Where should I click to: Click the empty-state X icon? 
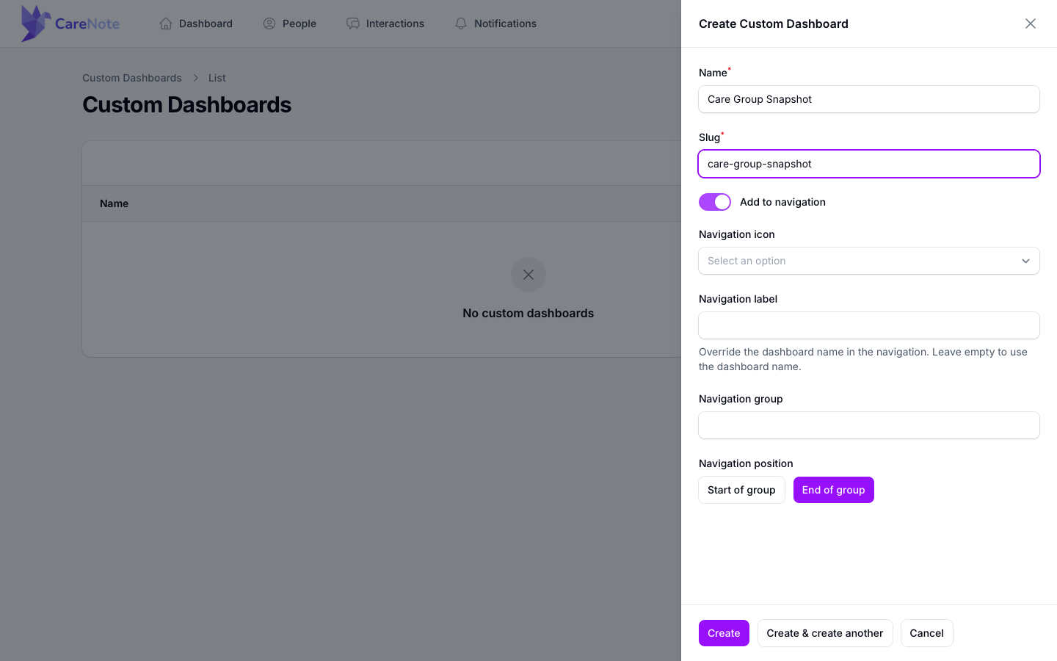click(x=528, y=275)
